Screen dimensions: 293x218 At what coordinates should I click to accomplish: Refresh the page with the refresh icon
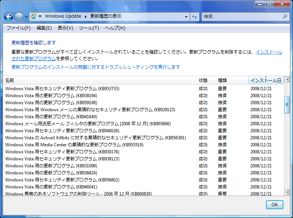coord(195,17)
